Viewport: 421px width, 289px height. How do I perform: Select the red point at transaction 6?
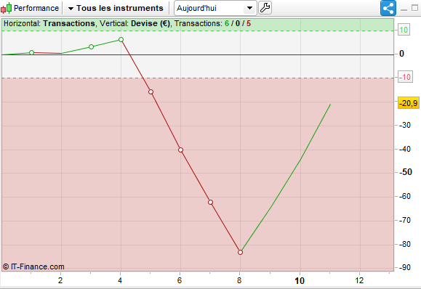[181, 150]
